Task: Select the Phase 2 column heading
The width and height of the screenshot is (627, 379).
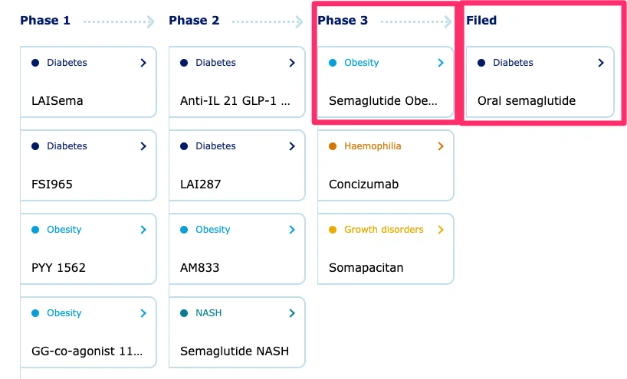Action: (x=194, y=21)
